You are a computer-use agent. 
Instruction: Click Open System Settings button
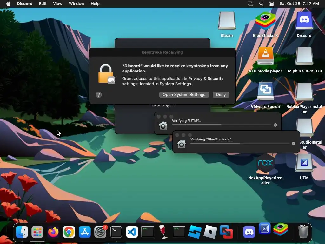(184, 95)
